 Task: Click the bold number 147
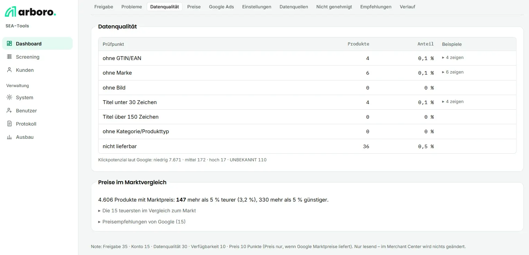coord(181,200)
